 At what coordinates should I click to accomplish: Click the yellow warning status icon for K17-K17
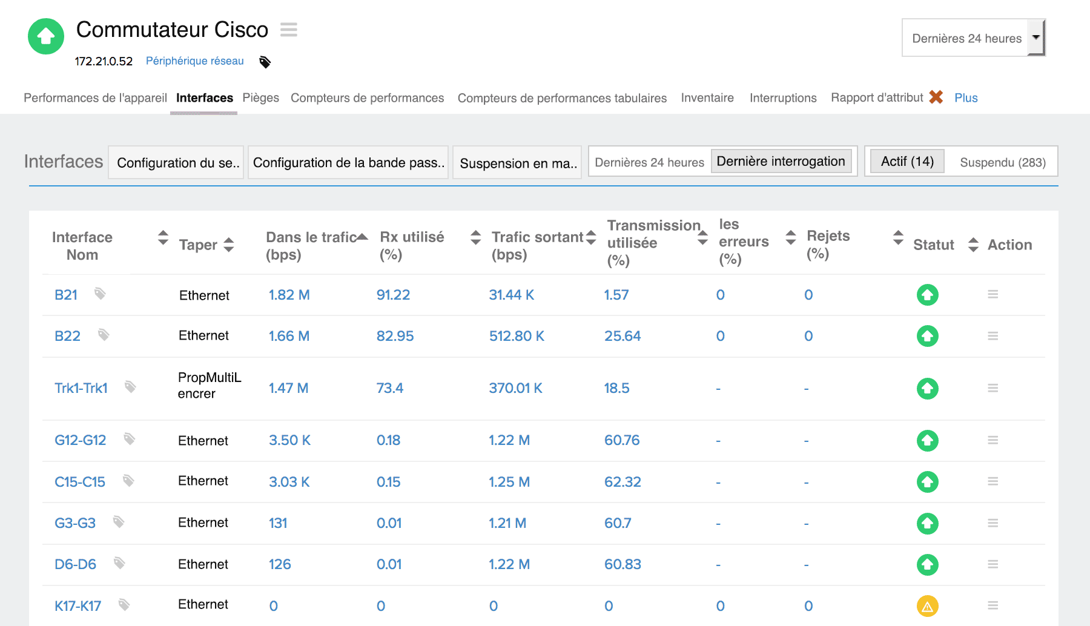(x=927, y=605)
